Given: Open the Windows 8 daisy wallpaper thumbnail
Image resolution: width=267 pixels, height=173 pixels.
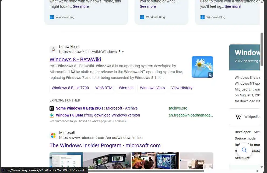Looking at the screenshot, I should pos(202,67).
